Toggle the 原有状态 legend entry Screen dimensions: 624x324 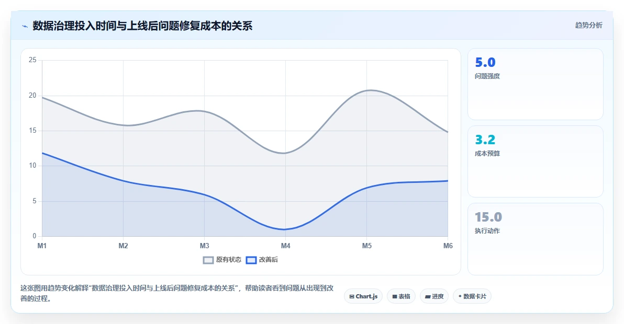click(222, 260)
